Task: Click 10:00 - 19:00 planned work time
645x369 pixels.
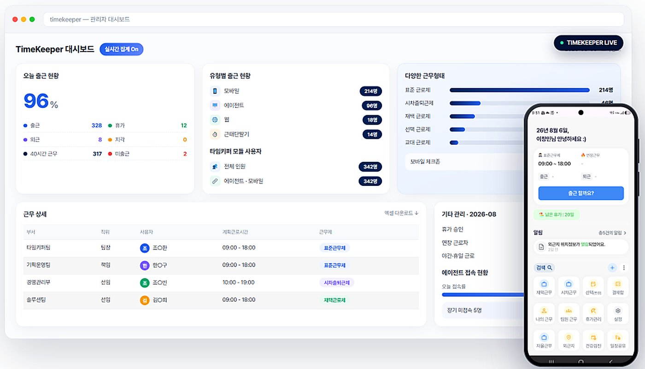Action: coord(239,283)
